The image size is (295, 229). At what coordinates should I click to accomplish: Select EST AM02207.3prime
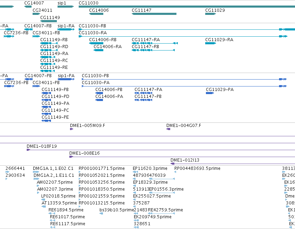[38, 193]
